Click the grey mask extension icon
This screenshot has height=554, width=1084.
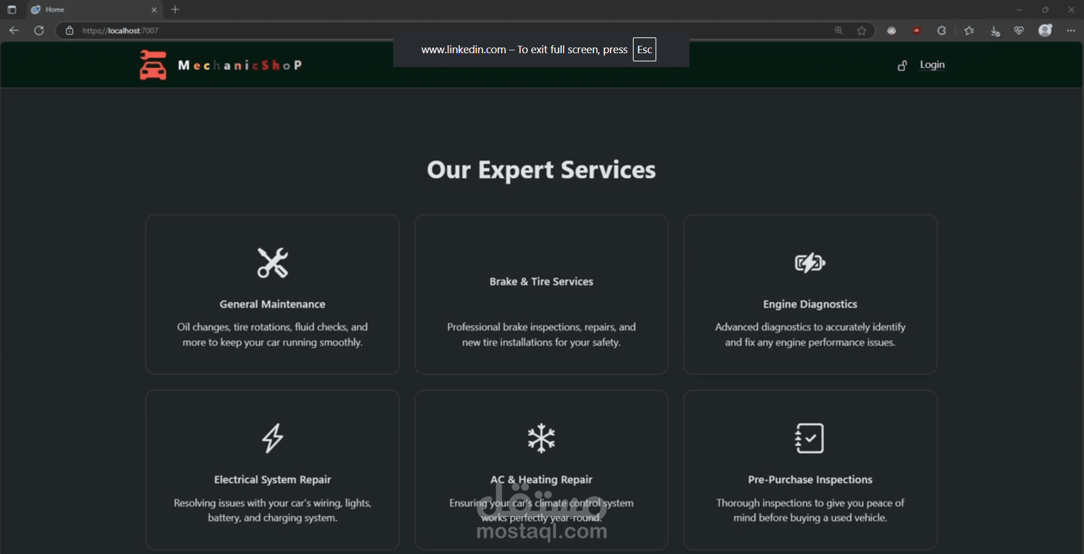pos(892,31)
